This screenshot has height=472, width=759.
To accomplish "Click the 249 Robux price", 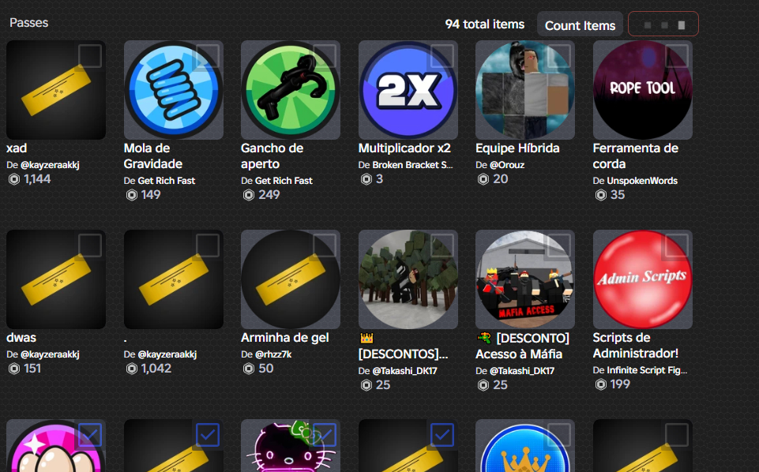I will pos(269,195).
